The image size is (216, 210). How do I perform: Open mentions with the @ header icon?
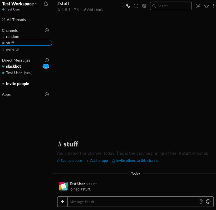tap(198, 6)
